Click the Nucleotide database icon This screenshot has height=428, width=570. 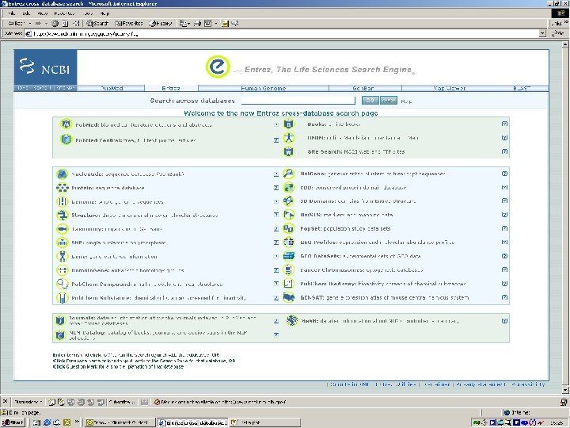[x=63, y=174]
